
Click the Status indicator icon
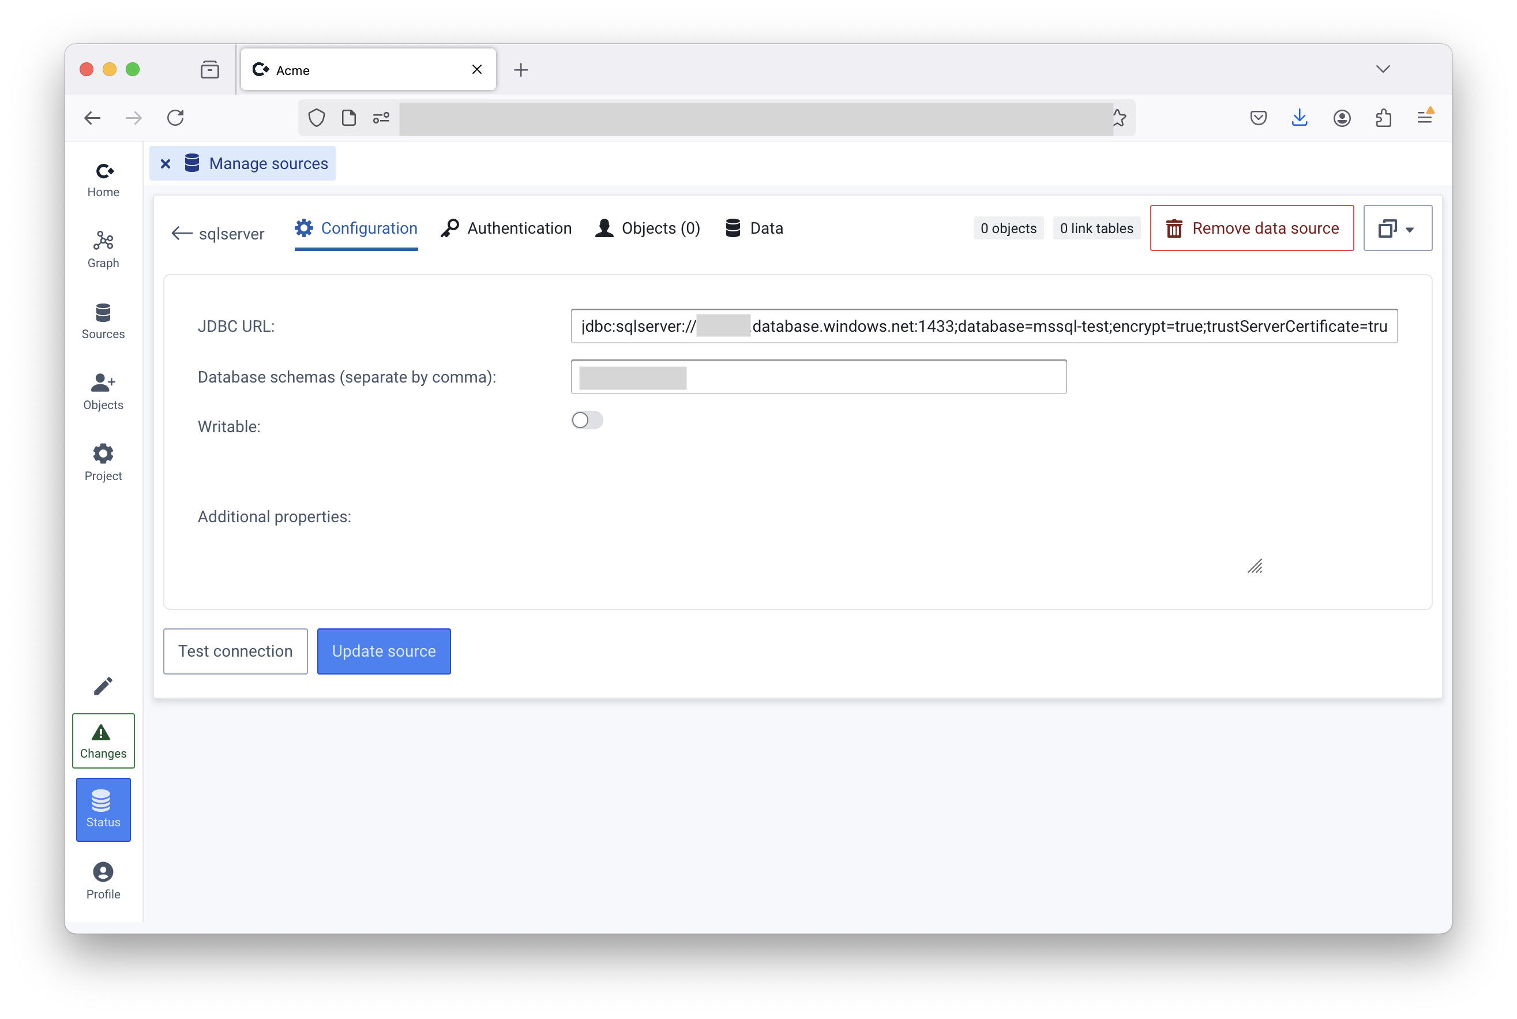[103, 808]
